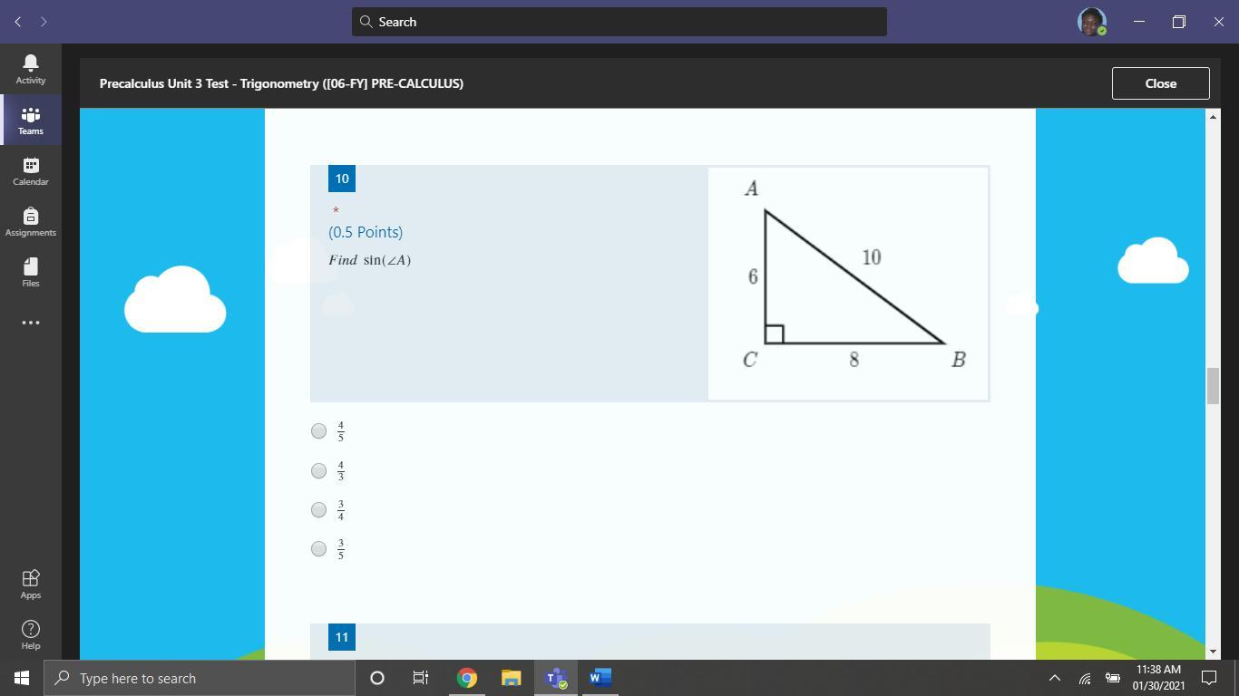Click the triangle diagram for question 10
Viewport: 1239px width, 696px height.
[x=848, y=283]
